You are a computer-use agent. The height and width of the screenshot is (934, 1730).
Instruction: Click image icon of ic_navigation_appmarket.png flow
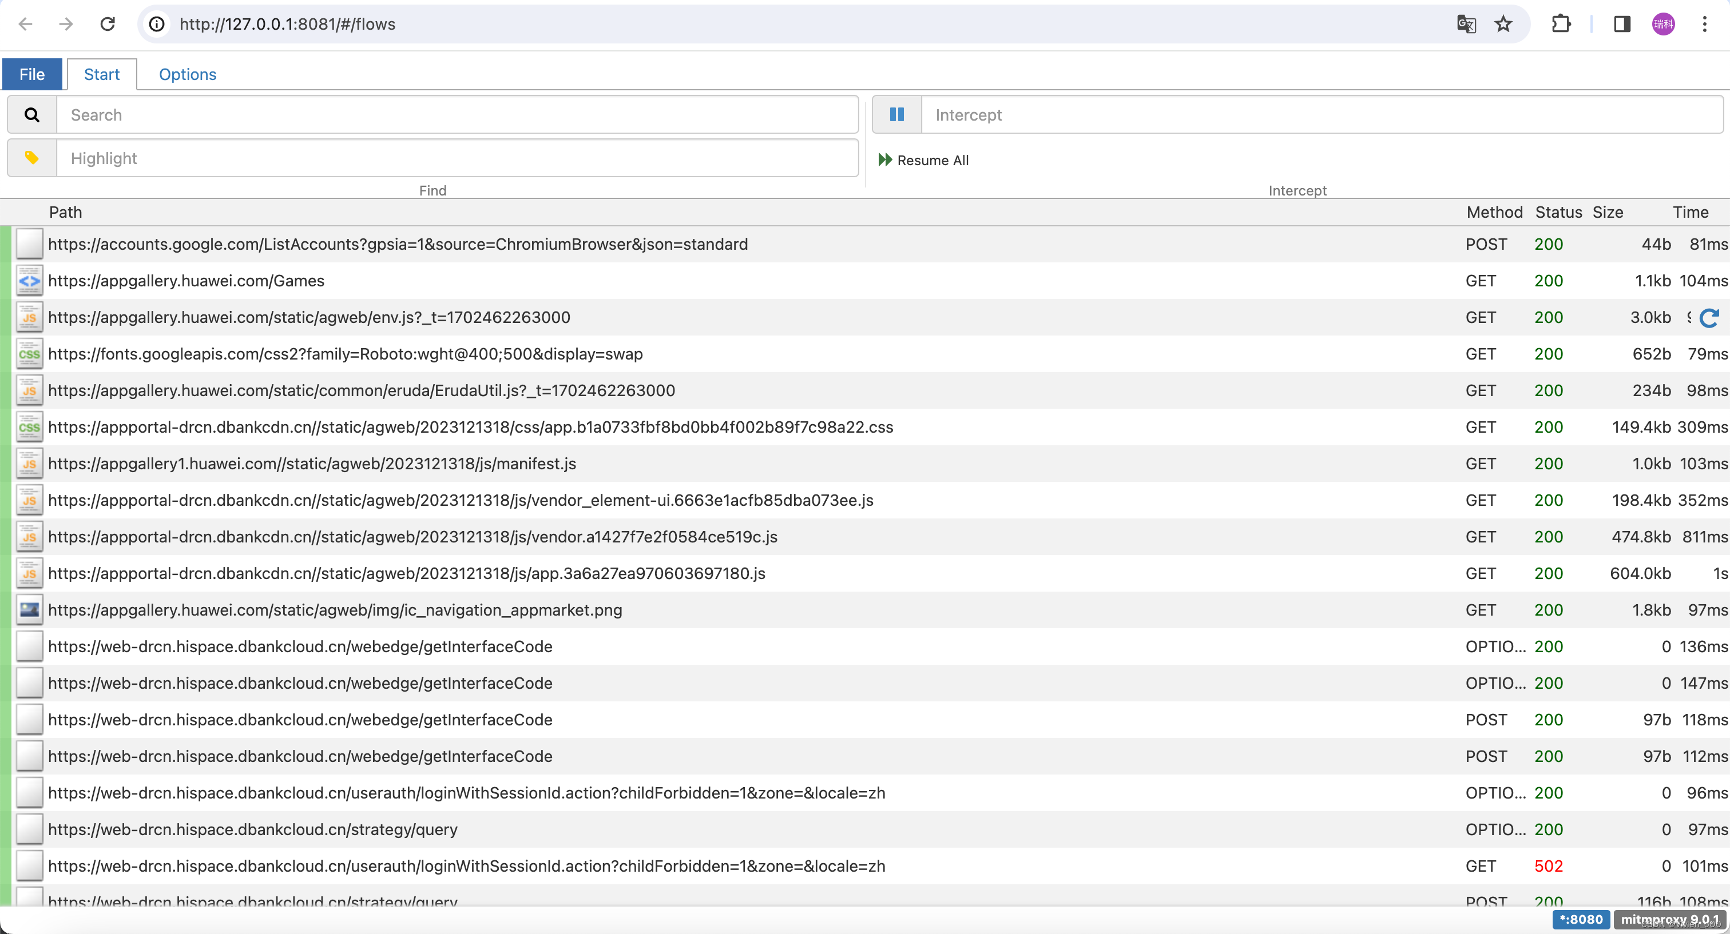pyautogui.click(x=30, y=610)
